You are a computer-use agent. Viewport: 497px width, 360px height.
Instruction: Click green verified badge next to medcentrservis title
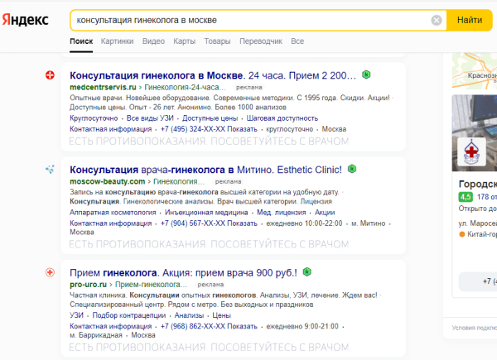[366, 74]
